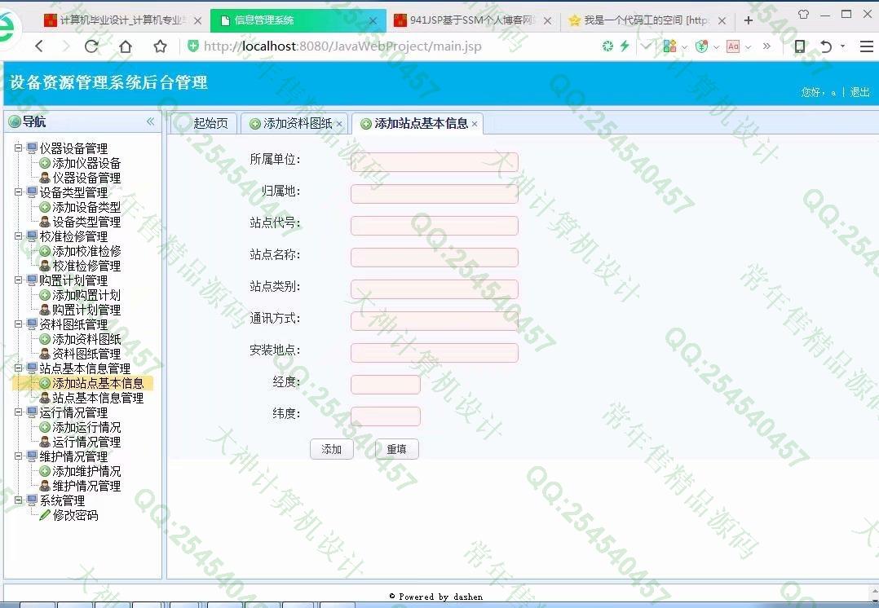Focus the 站点代号 input field
The height and width of the screenshot is (608, 879).
click(x=435, y=225)
